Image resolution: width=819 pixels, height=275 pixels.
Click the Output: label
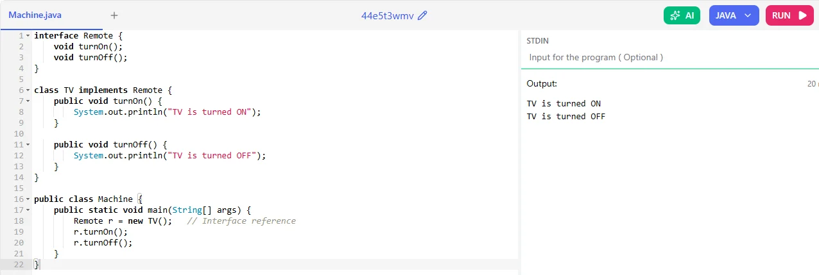542,83
